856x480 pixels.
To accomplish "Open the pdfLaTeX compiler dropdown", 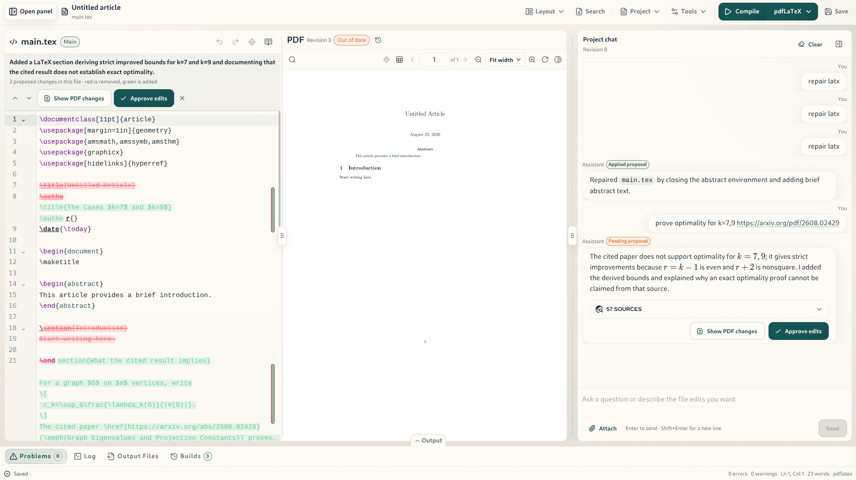I will click(793, 12).
